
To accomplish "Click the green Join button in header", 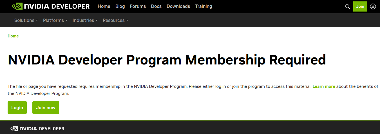I will [360, 6].
